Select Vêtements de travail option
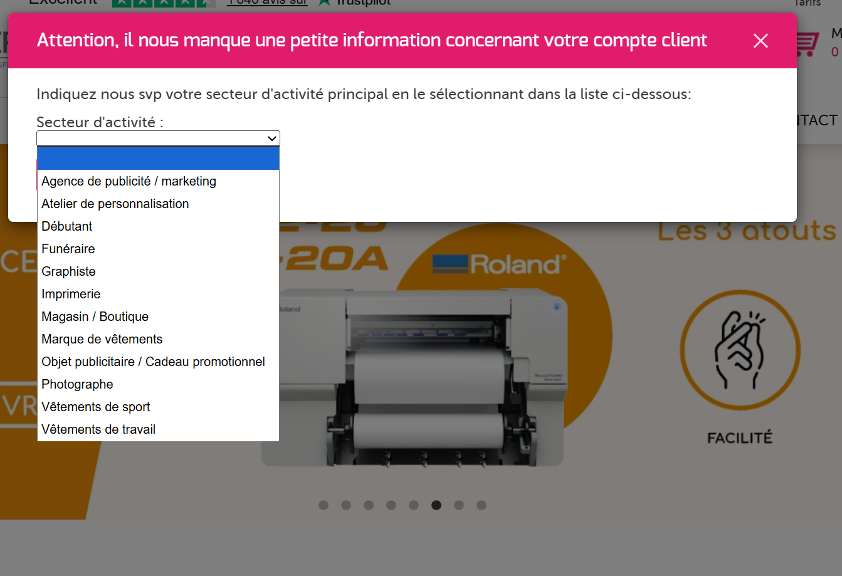 click(x=98, y=429)
